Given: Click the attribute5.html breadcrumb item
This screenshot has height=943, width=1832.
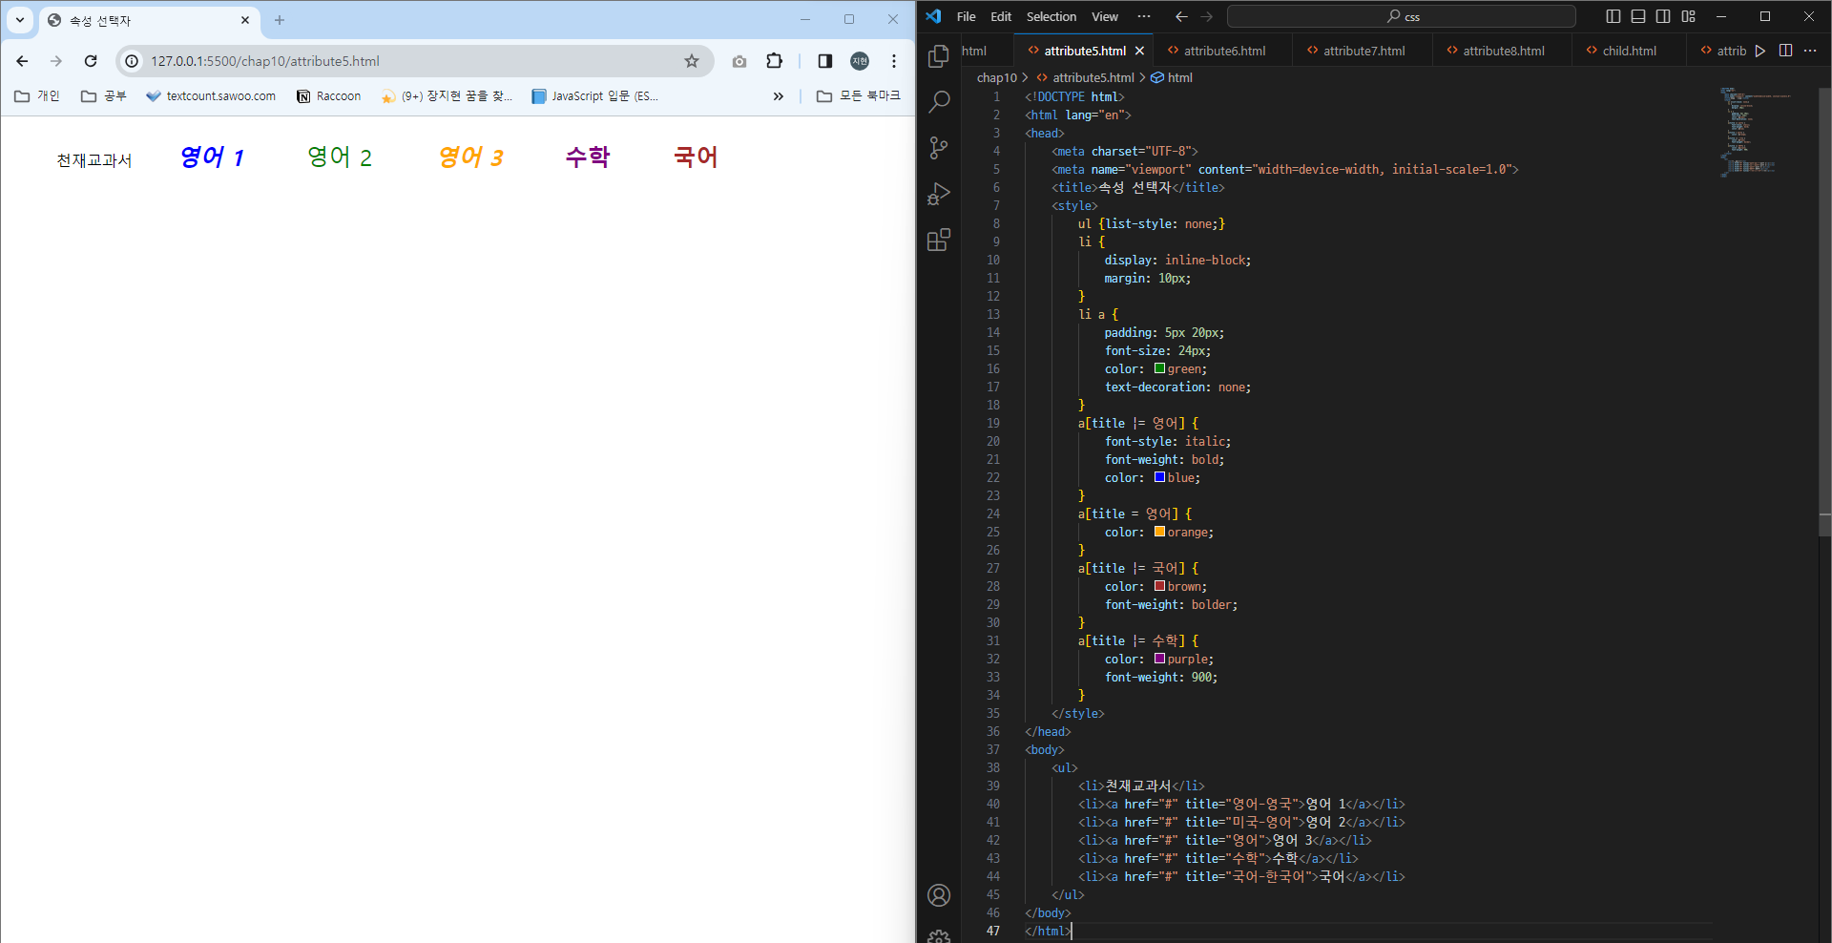Looking at the screenshot, I should (1093, 77).
